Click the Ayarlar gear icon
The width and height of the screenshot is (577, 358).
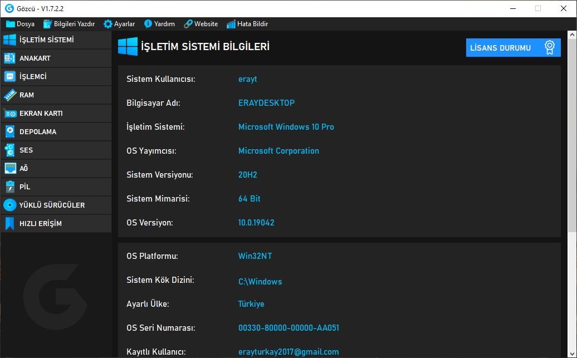108,24
